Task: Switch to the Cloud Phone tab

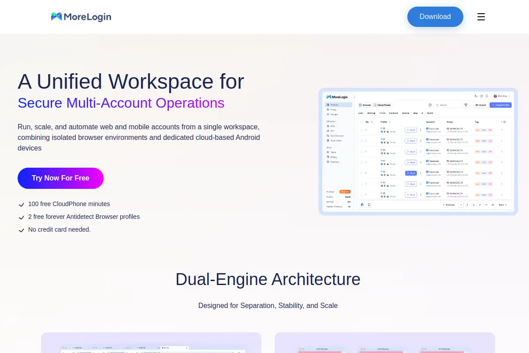Action: [x=382, y=105]
